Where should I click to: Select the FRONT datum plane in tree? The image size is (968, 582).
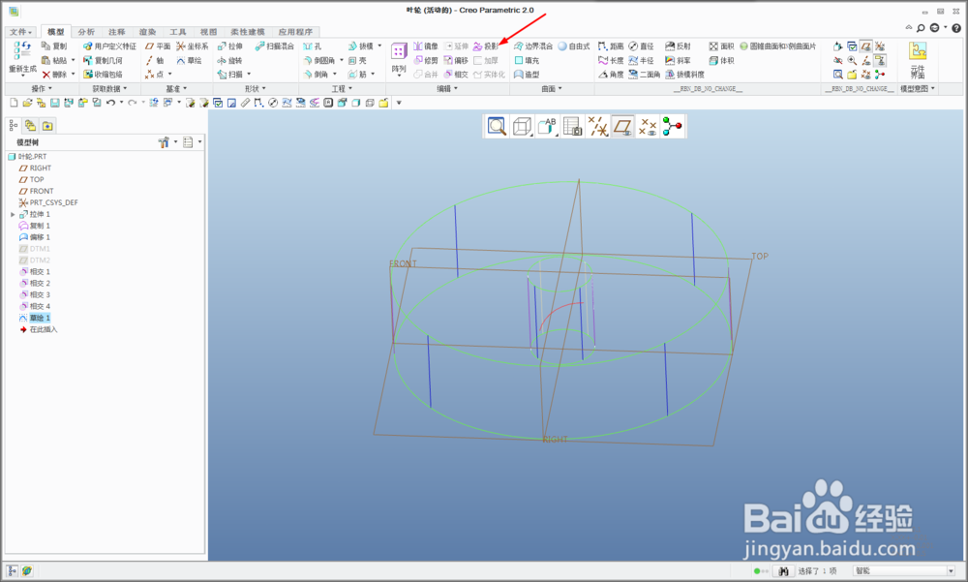(36, 191)
